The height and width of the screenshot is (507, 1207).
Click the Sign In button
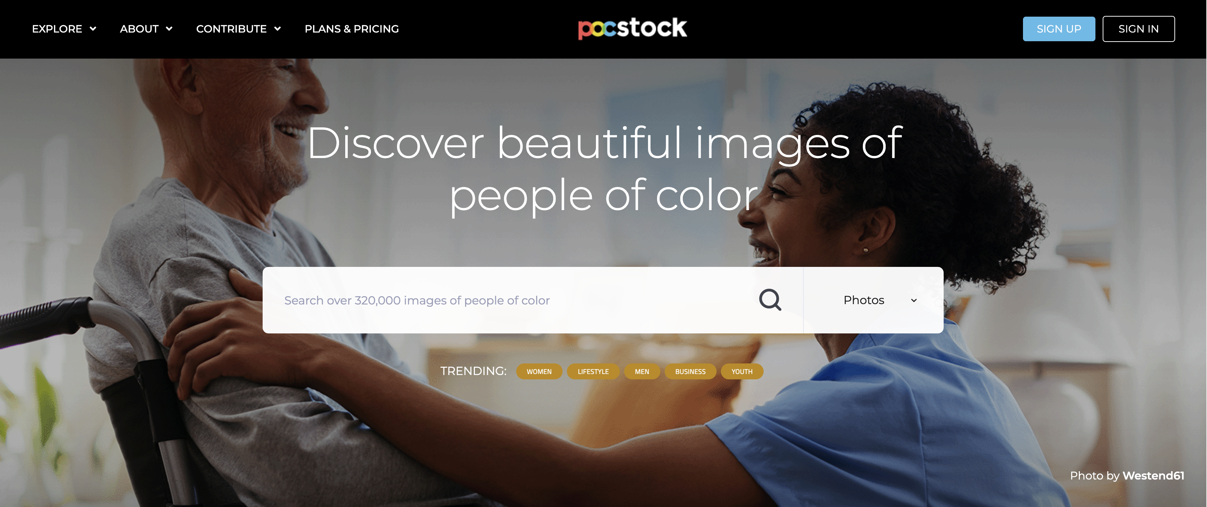1139,29
